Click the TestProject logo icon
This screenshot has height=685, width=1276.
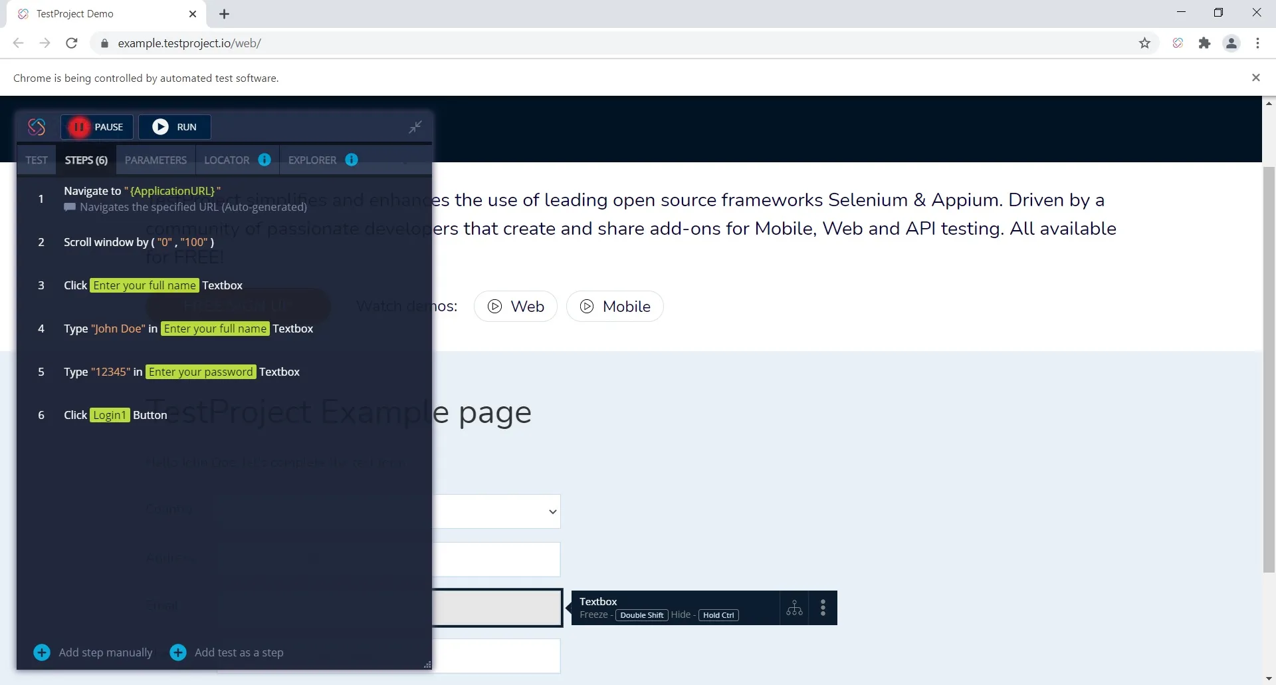click(36, 126)
